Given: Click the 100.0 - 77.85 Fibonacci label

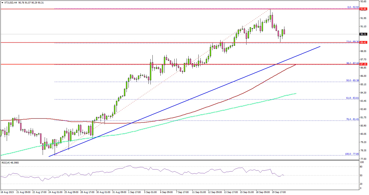Looking at the screenshot, I should click(352, 154).
